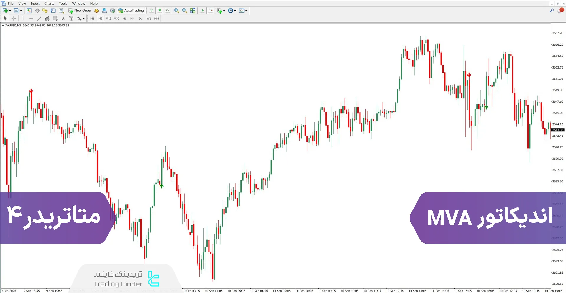The image size is (566, 293).
Task: Select the Crosshair tool
Action: tap(14, 19)
